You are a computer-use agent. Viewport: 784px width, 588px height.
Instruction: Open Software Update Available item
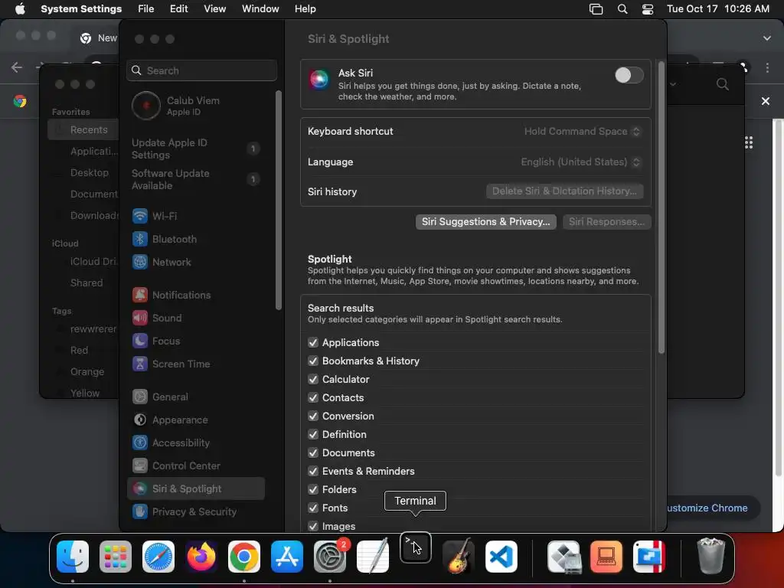coord(196,179)
